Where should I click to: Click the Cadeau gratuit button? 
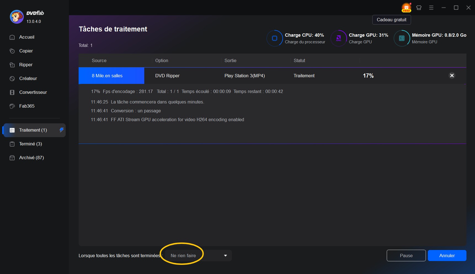391,20
